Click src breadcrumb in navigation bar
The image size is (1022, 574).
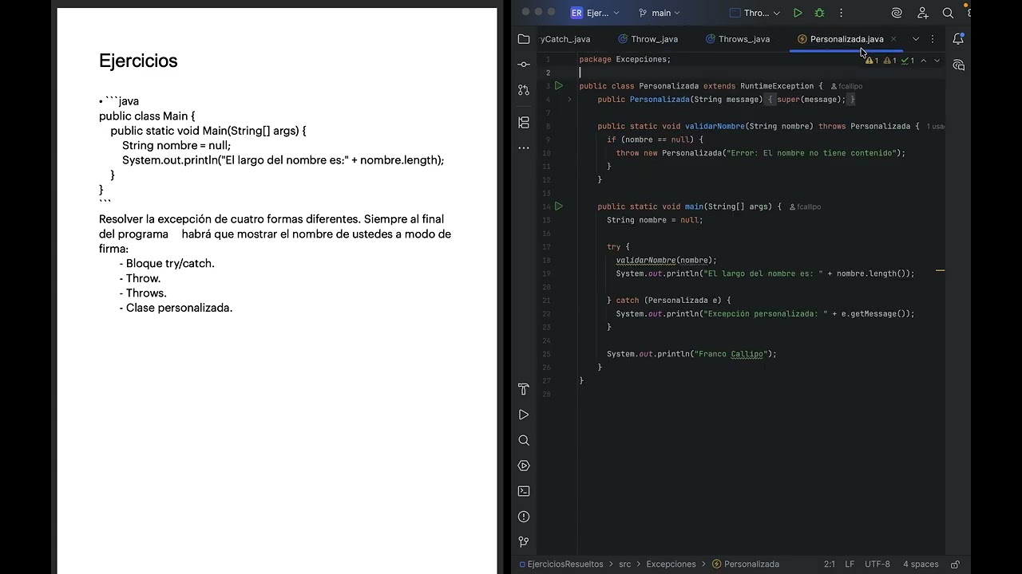tap(624, 564)
